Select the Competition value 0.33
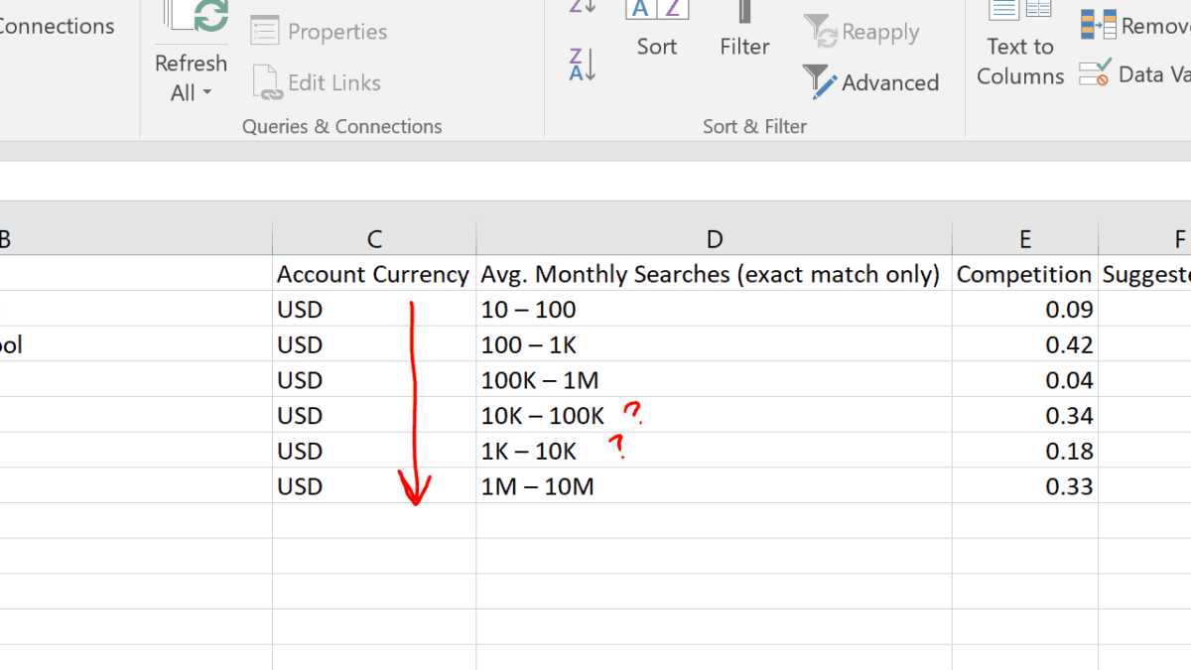Image resolution: width=1191 pixels, height=670 pixels. pyautogui.click(x=1025, y=486)
